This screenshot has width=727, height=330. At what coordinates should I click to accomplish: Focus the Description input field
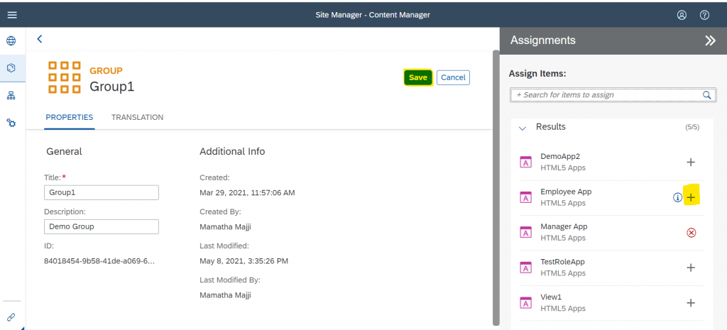pyautogui.click(x=102, y=226)
